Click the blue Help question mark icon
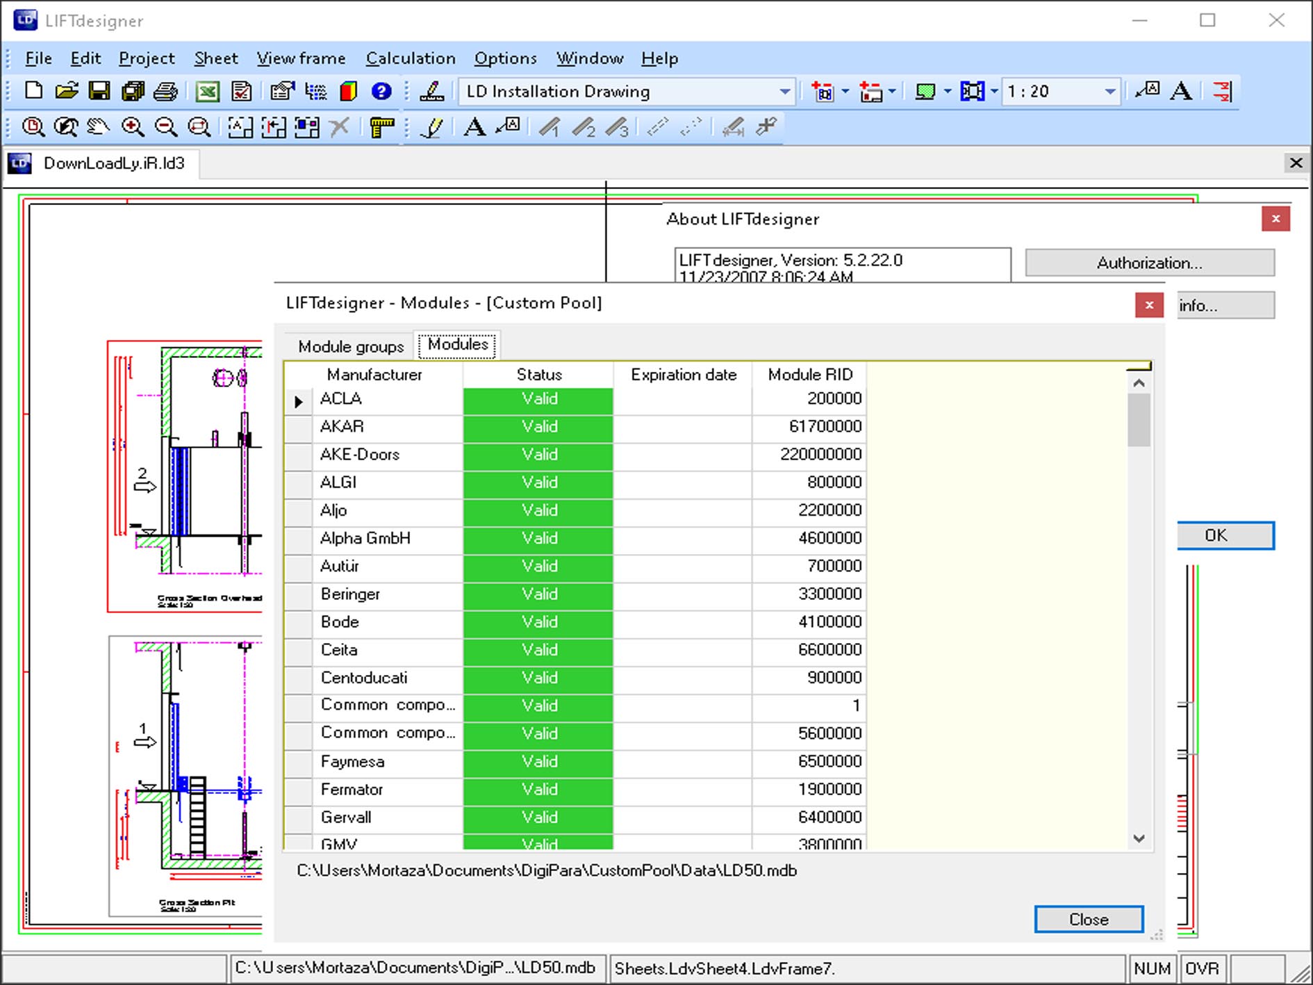This screenshot has height=985, width=1313. click(x=381, y=91)
